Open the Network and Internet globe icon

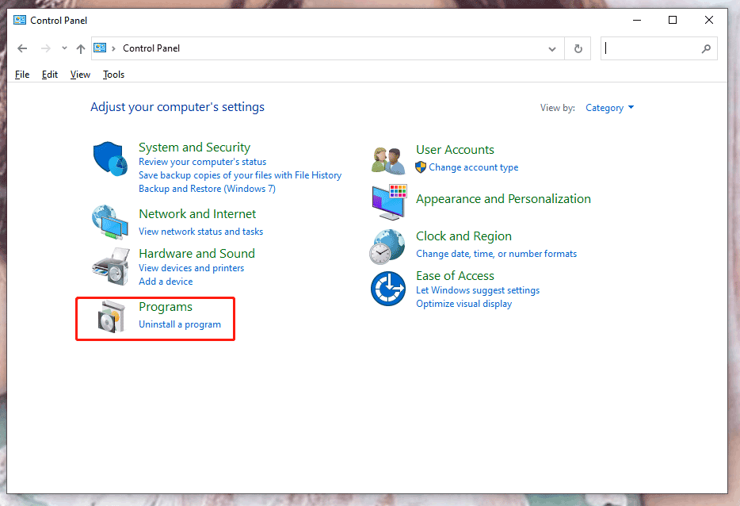(110, 222)
